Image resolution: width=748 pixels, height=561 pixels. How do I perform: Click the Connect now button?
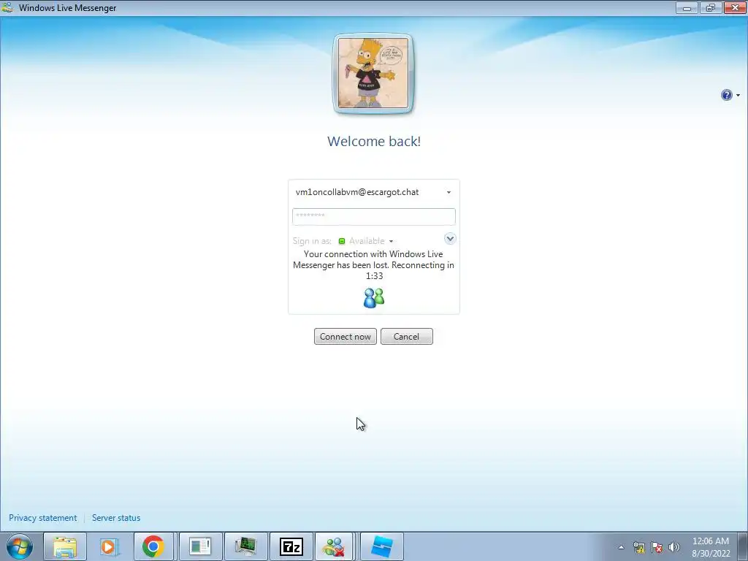pyautogui.click(x=346, y=336)
